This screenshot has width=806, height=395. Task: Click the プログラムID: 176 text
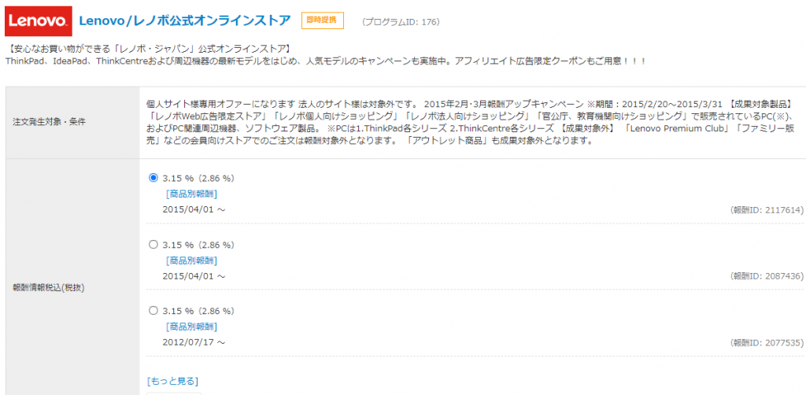400,22
